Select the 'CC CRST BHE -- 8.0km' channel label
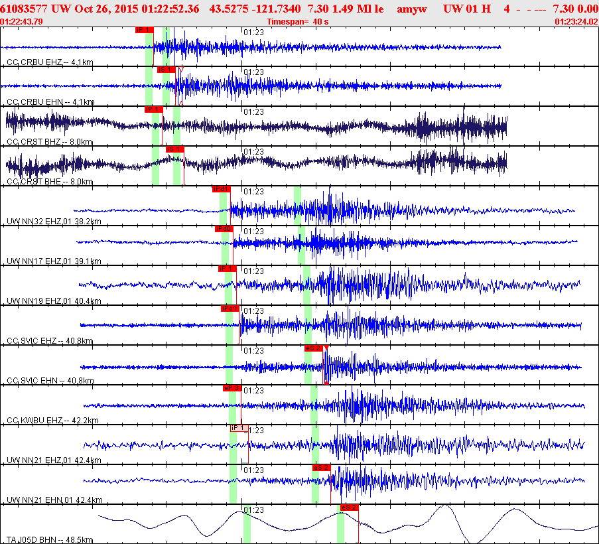The height and width of the screenshot is (544, 599). 50,182
